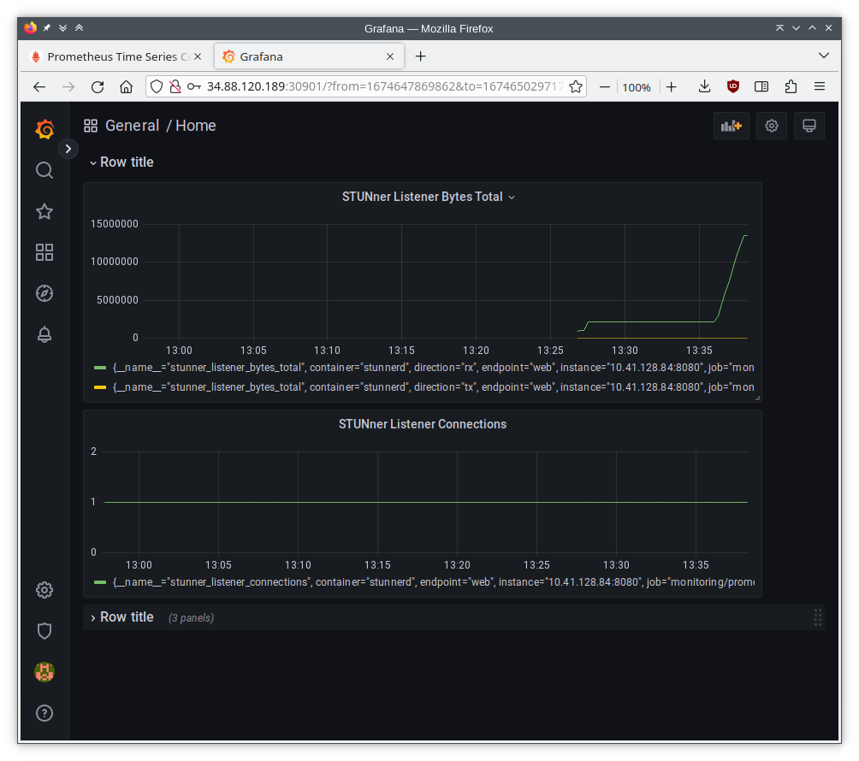Open the Grafana search icon

point(44,170)
